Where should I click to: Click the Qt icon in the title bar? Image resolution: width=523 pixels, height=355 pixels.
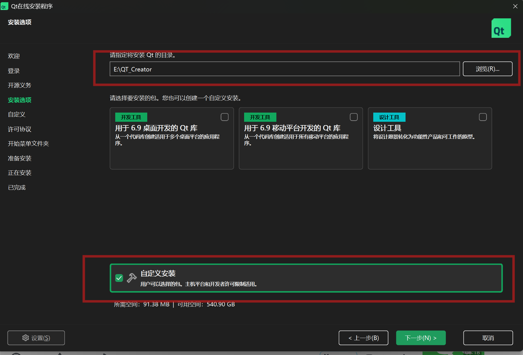pos(4,6)
